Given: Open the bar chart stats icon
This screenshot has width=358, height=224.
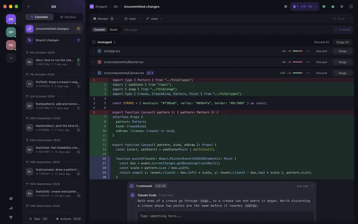Looking at the screenshot, I should 11,208.
